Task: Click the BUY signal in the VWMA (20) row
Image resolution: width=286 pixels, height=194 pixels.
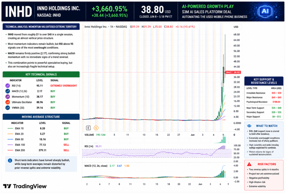Action: coord(53,108)
